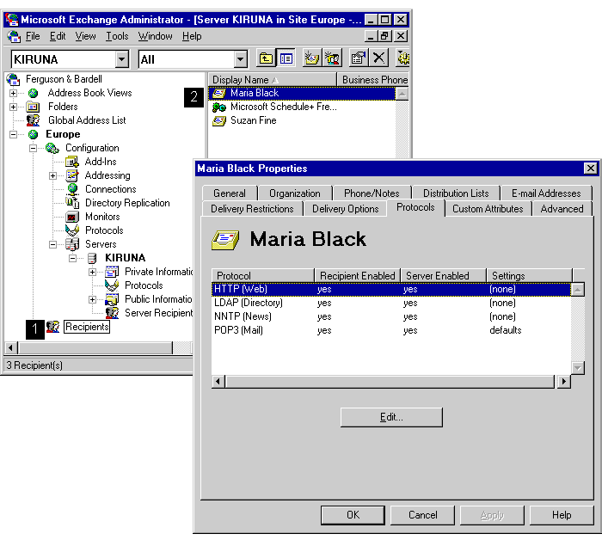Collapse the Configuration node
602x540 pixels.
34,149
